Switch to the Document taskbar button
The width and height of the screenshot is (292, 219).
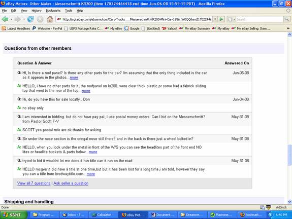pos(163,215)
